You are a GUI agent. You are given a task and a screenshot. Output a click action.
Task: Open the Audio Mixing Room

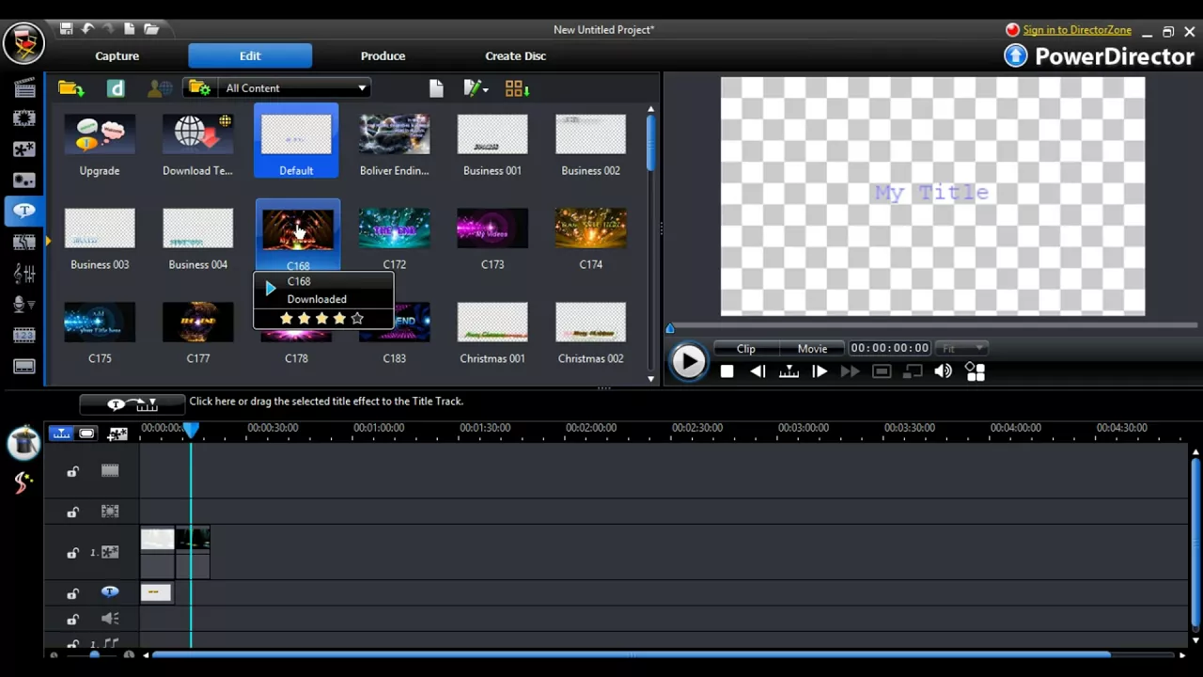(24, 274)
